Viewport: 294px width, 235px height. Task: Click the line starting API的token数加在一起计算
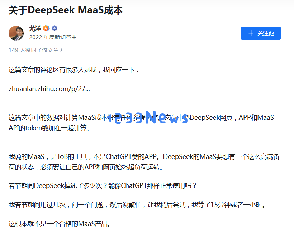coord(49,128)
